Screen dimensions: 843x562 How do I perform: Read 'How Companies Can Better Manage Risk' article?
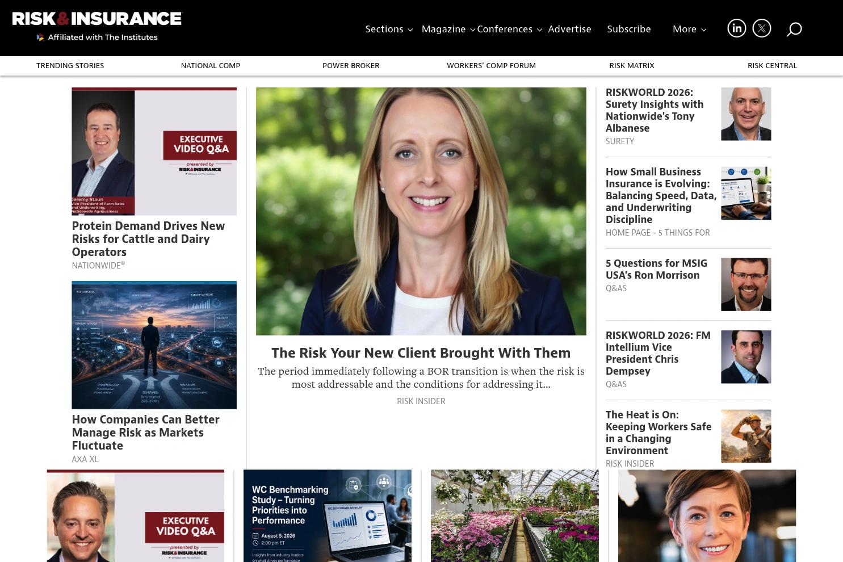click(x=145, y=433)
